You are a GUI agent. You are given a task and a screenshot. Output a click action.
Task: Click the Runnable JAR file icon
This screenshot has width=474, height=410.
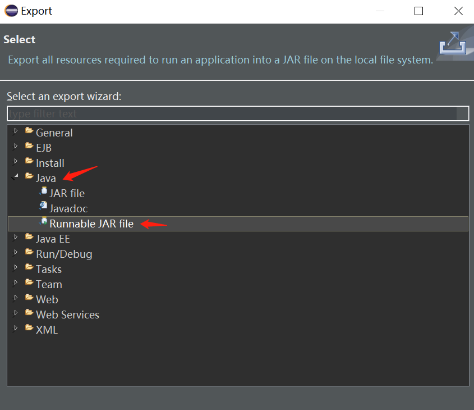coord(43,221)
